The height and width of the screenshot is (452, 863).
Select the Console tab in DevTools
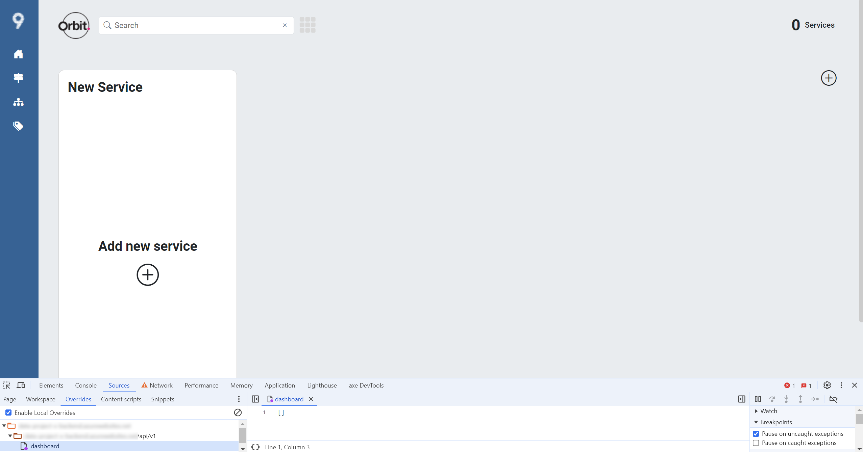pyautogui.click(x=85, y=385)
